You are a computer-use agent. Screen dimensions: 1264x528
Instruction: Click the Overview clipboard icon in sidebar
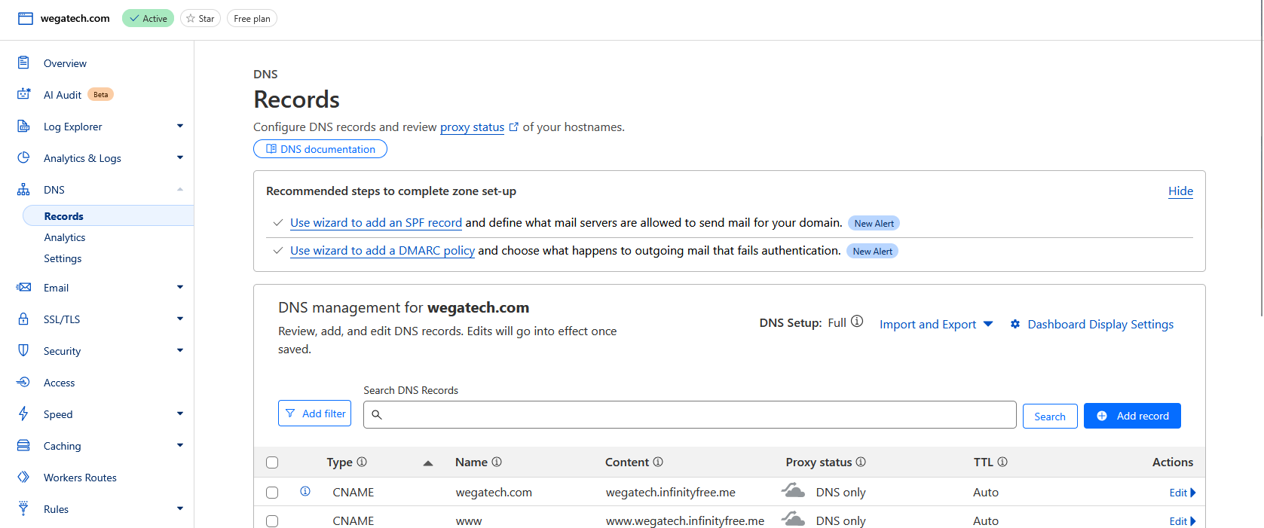tap(23, 63)
